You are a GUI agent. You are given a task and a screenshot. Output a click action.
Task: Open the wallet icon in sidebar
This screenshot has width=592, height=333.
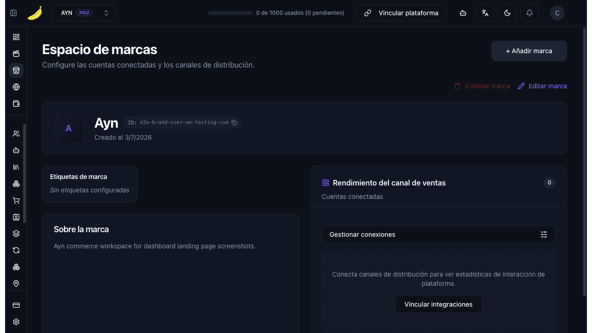[16, 104]
